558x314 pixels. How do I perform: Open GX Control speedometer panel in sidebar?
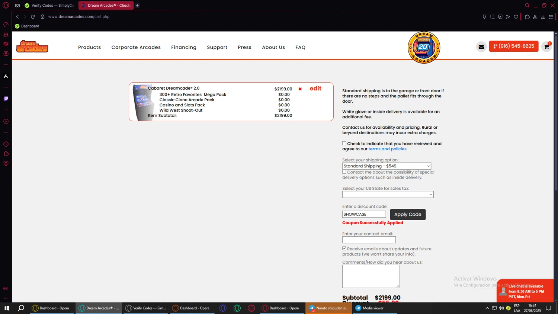[6, 25]
